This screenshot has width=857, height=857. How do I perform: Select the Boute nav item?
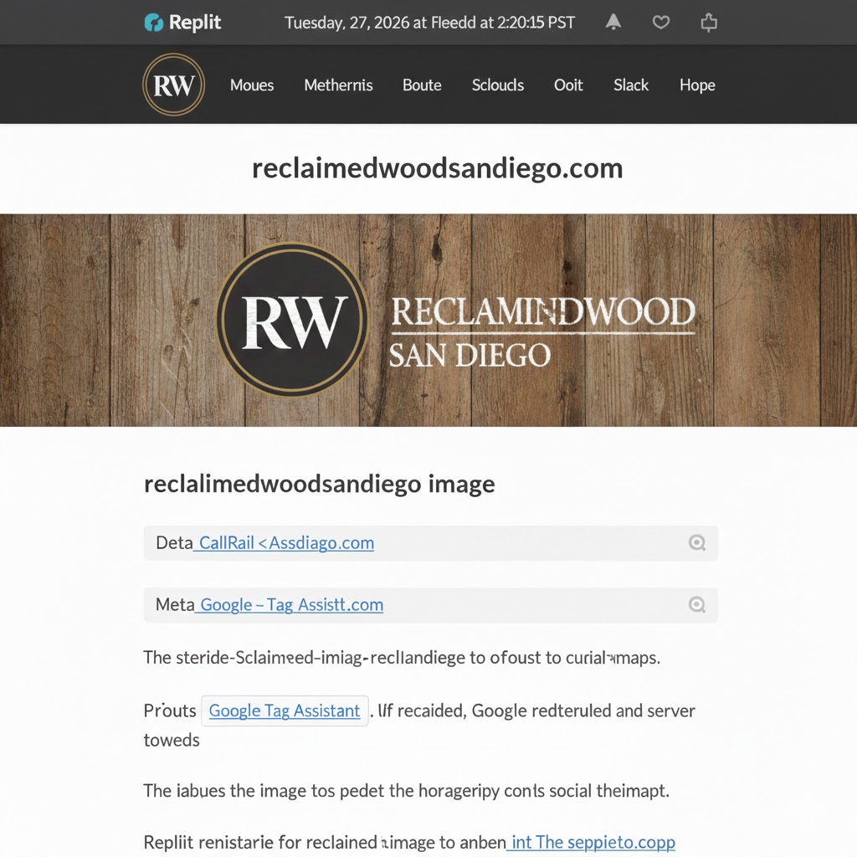point(422,85)
